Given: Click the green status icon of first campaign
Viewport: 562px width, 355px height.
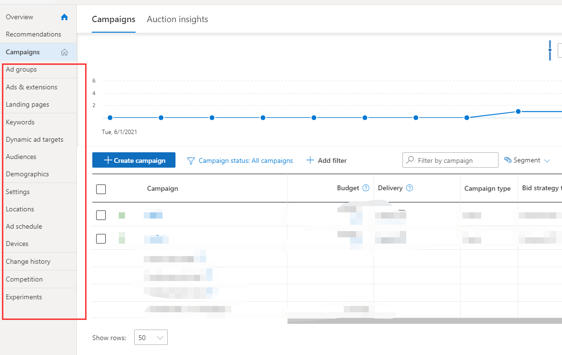Looking at the screenshot, I should point(122,215).
